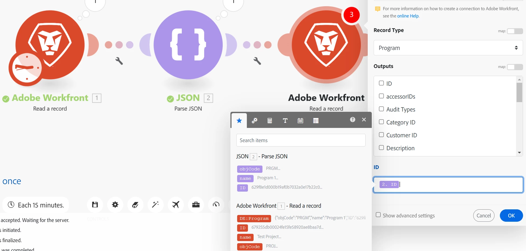
Task: Open the star favorites tab in mapping panel
Action: pyautogui.click(x=239, y=121)
